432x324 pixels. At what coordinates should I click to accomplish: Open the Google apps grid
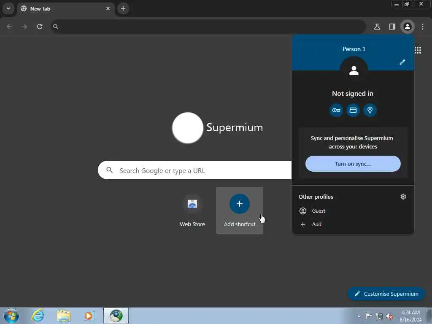tap(418, 50)
